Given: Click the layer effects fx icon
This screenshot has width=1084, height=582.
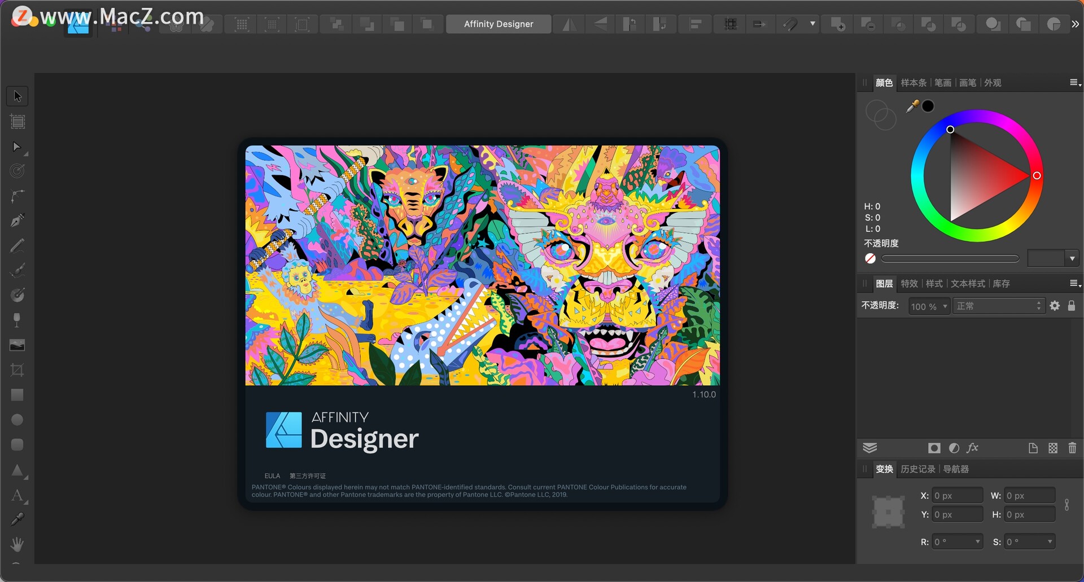Looking at the screenshot, I should [x=973, y=448].
